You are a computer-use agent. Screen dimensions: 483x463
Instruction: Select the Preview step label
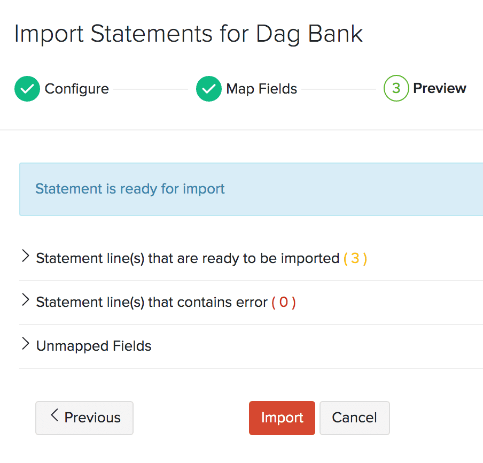[x=440, y=88]
